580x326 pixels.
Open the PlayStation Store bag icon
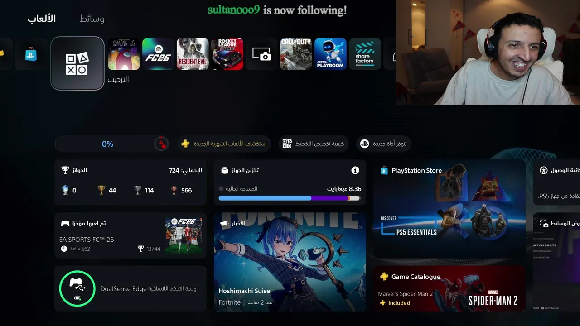(x=31, y=54)
